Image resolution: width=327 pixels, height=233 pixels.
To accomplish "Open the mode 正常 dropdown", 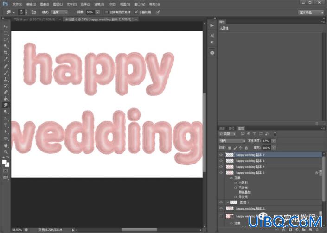I will (x=59, y=13).
